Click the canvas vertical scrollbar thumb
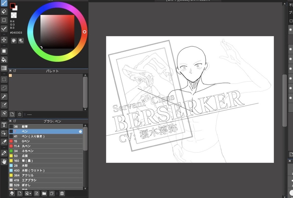 pos(285,100)
